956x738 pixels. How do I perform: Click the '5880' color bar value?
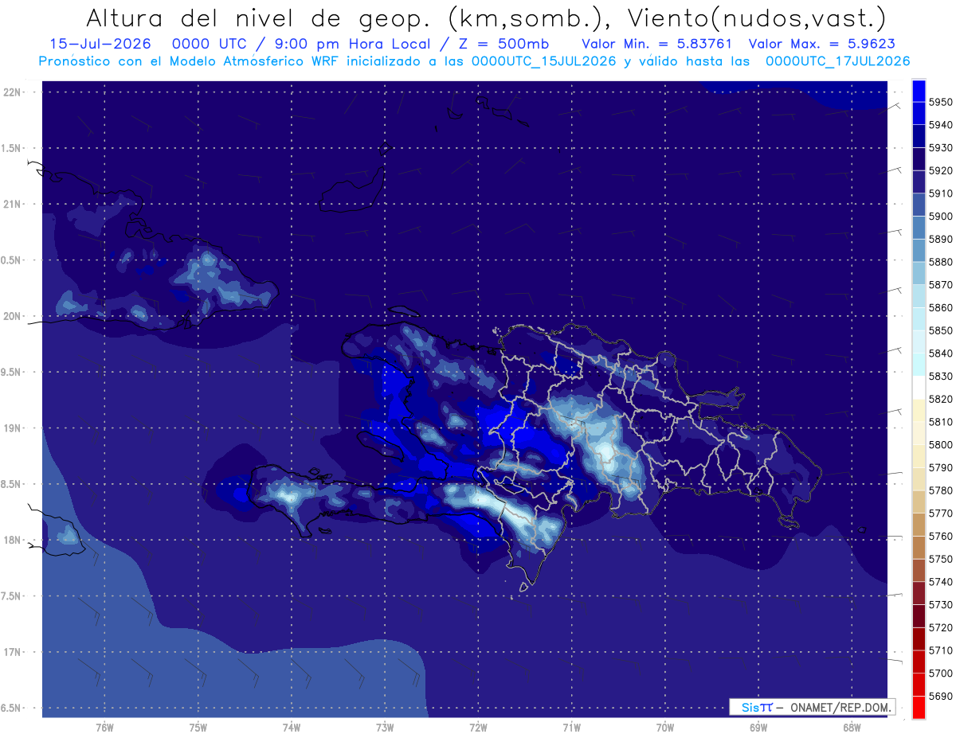tap(941, 262)
